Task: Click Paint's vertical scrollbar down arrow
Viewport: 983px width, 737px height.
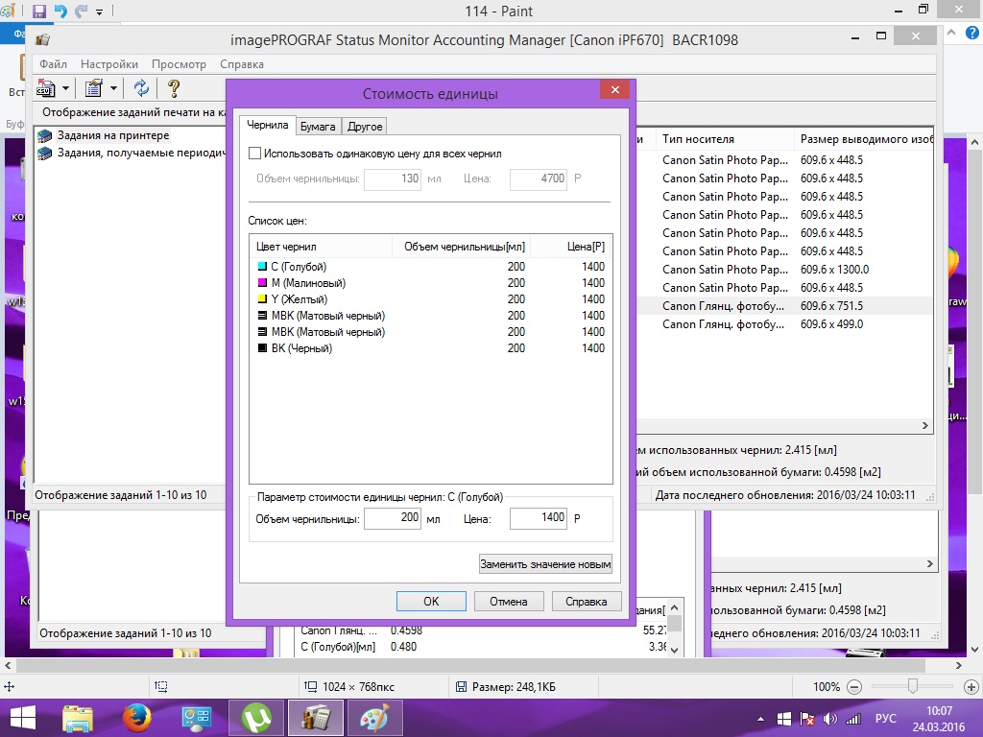Action: tap(974, 650)
